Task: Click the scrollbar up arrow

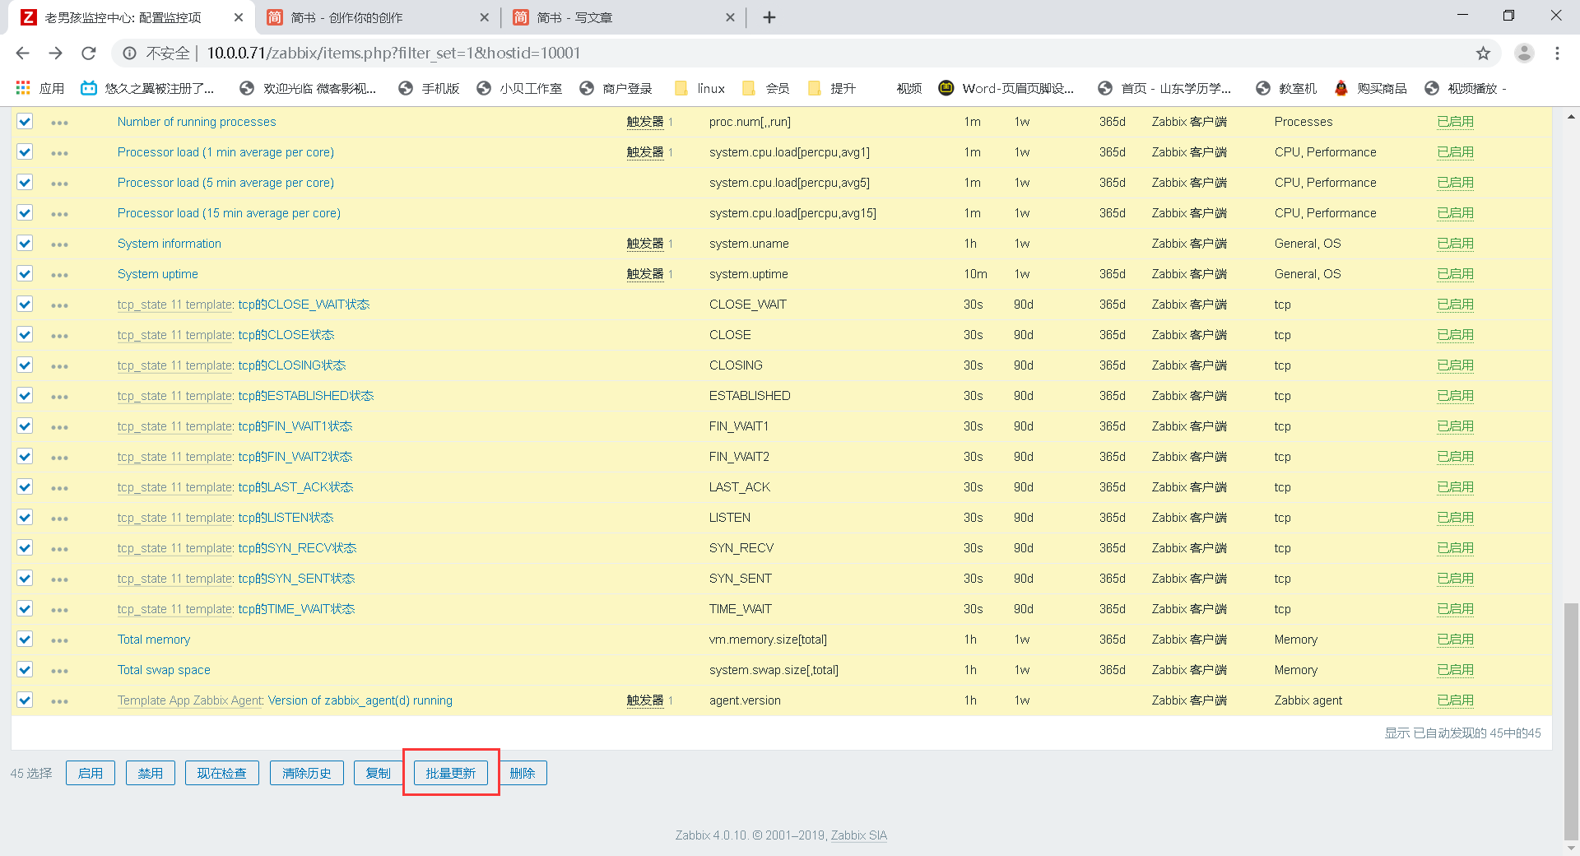Action: 1571,117
